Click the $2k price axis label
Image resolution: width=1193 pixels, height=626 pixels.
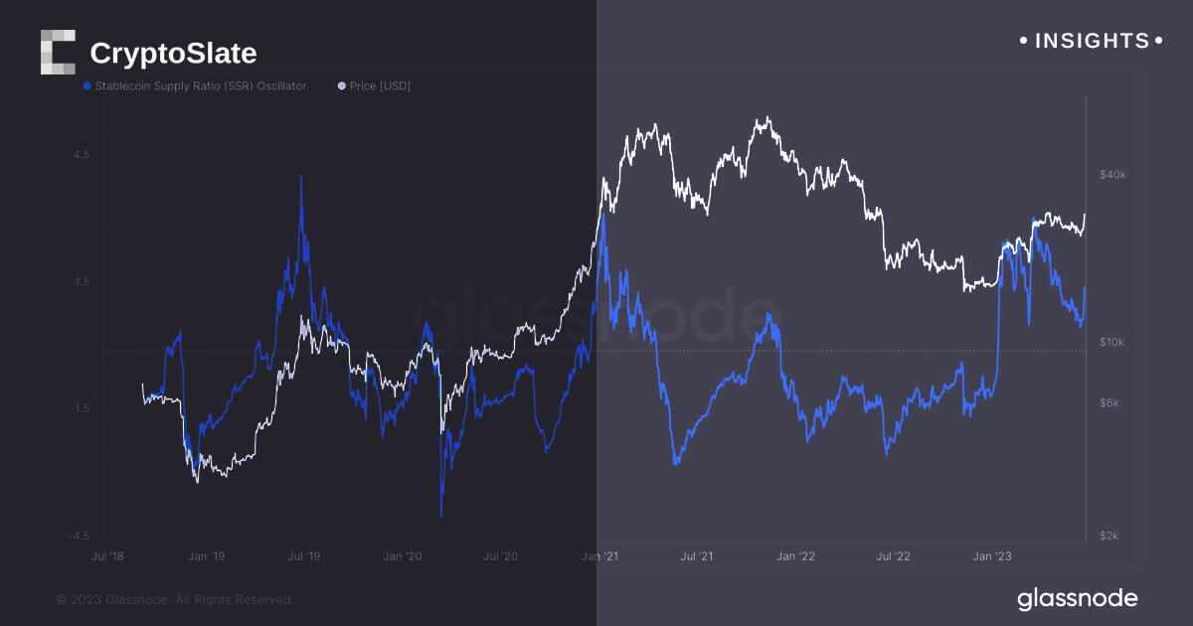[x=1109, y=536]
